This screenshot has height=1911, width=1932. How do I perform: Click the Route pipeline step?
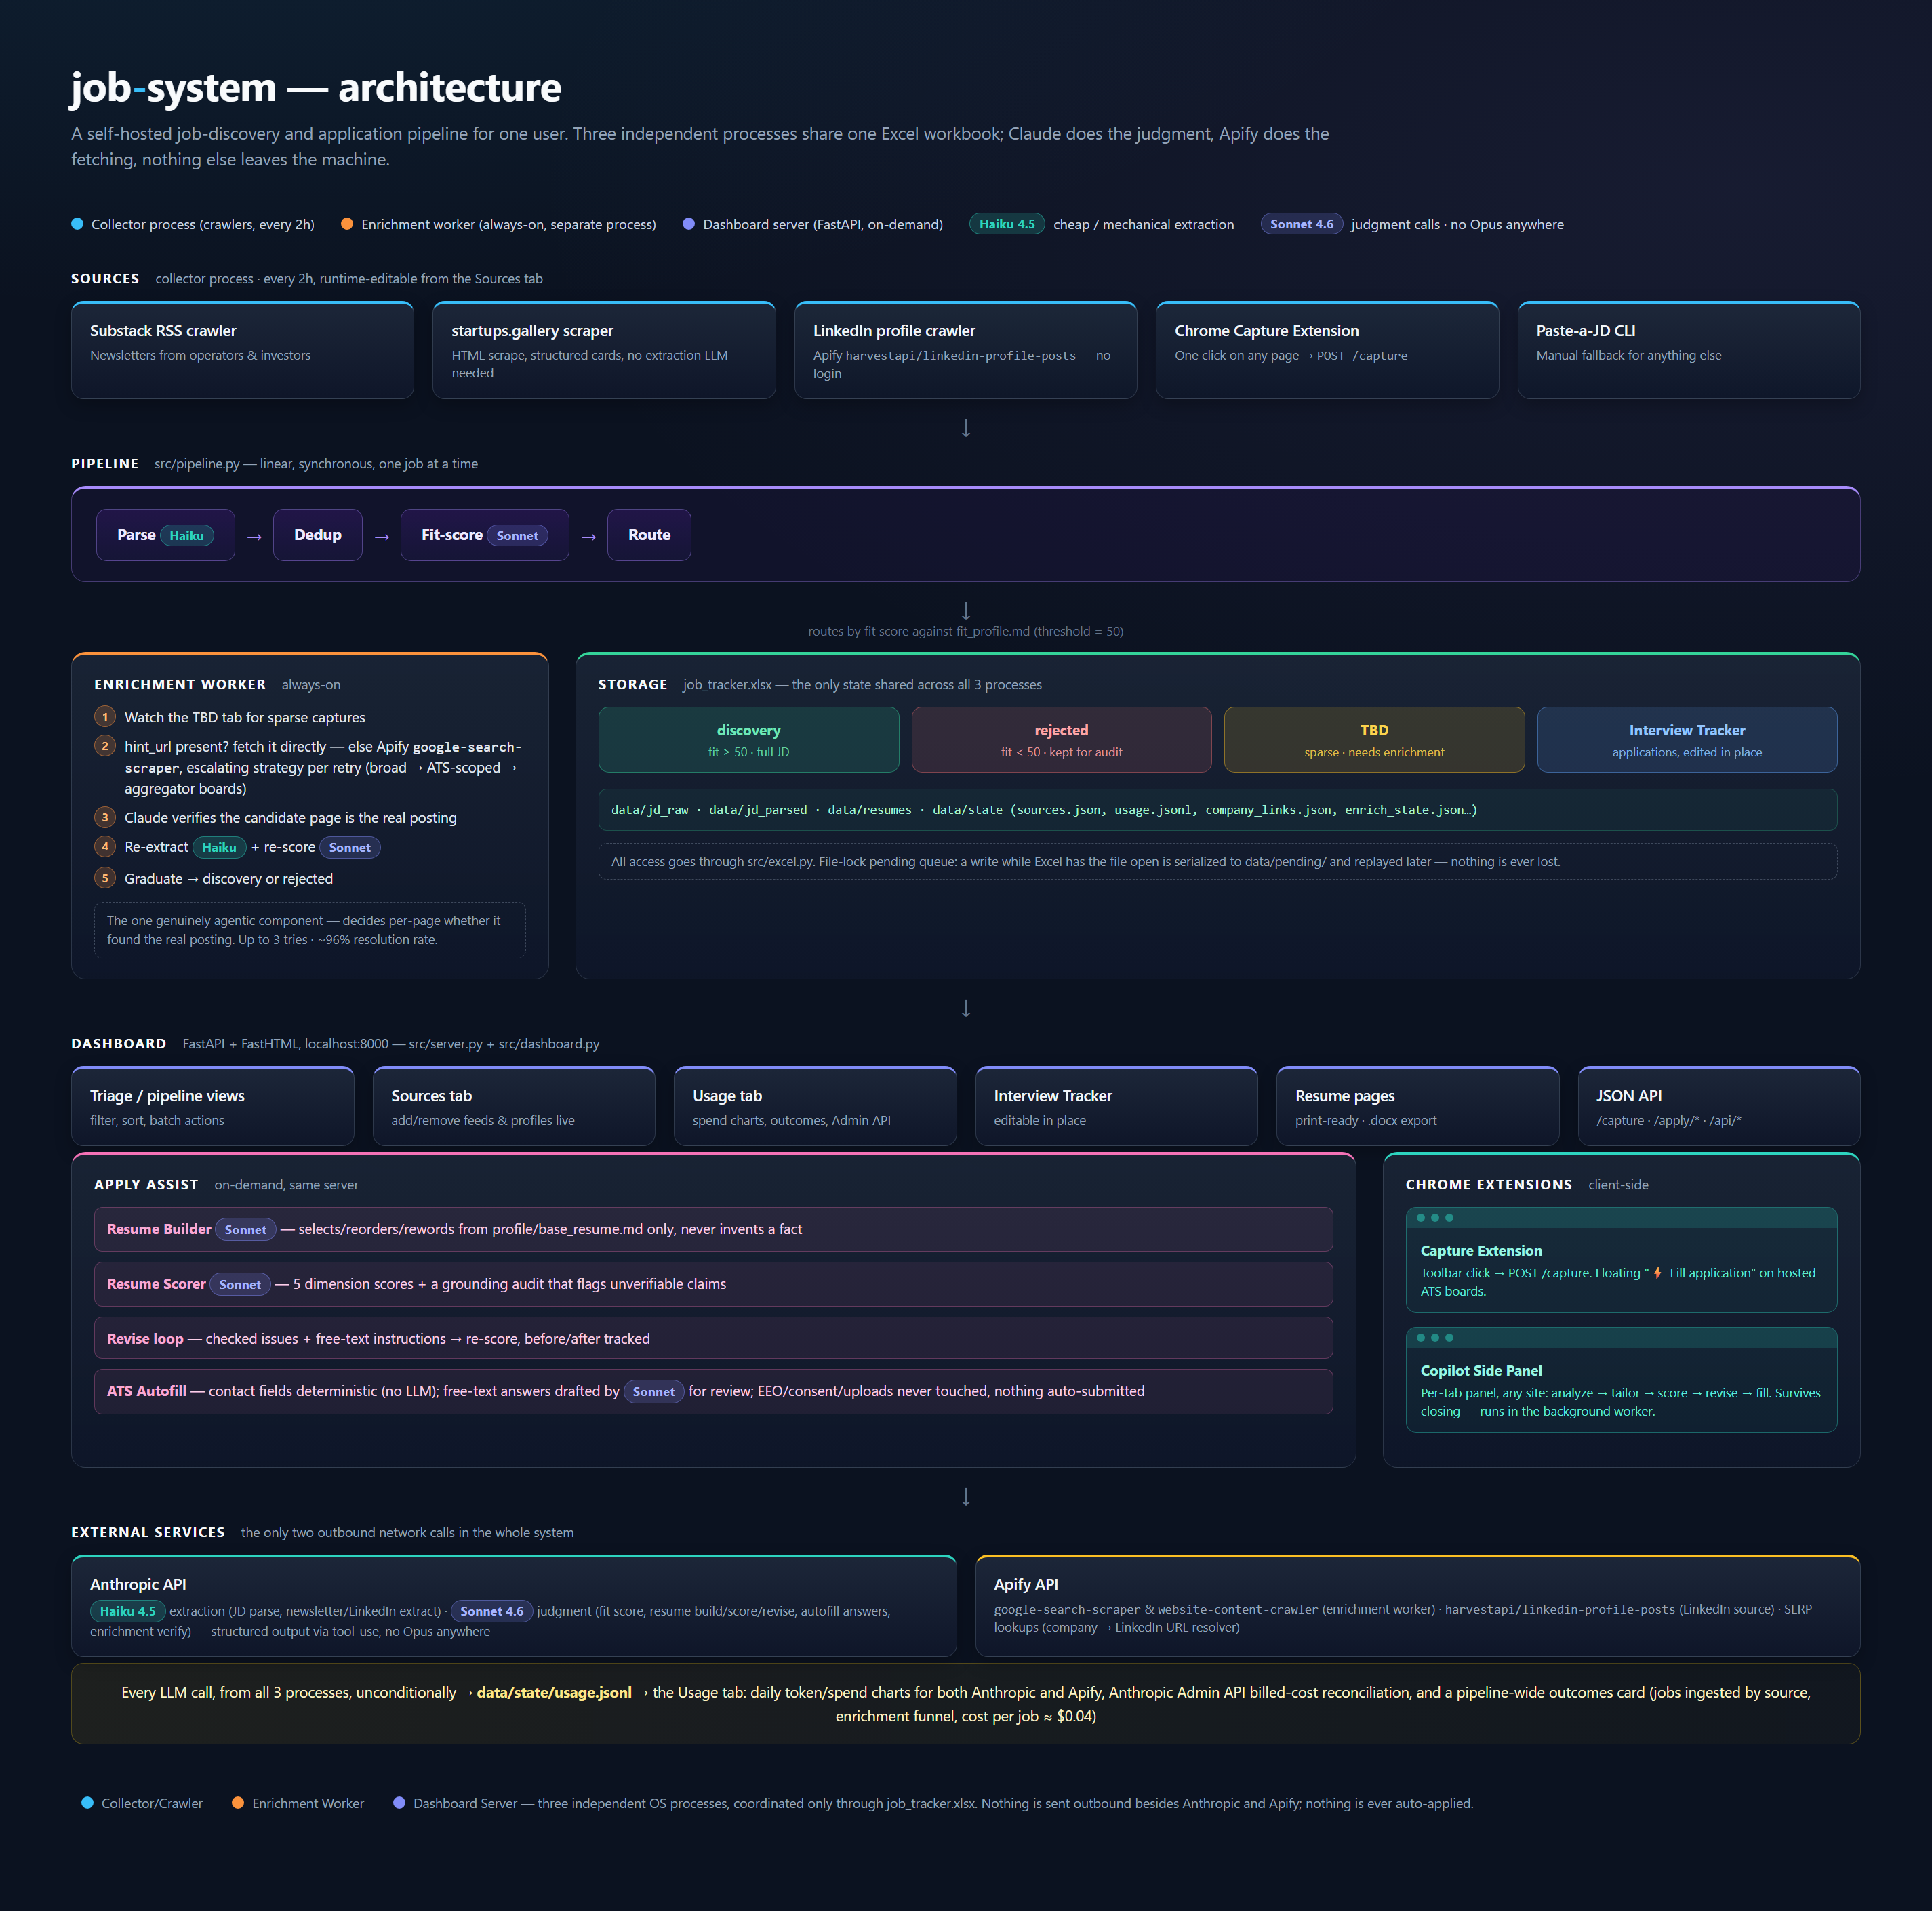click(649, 535)
